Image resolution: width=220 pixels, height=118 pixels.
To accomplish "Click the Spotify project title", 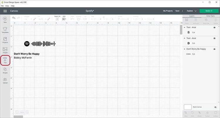I will pyautogui.click(x=90, y=11).
